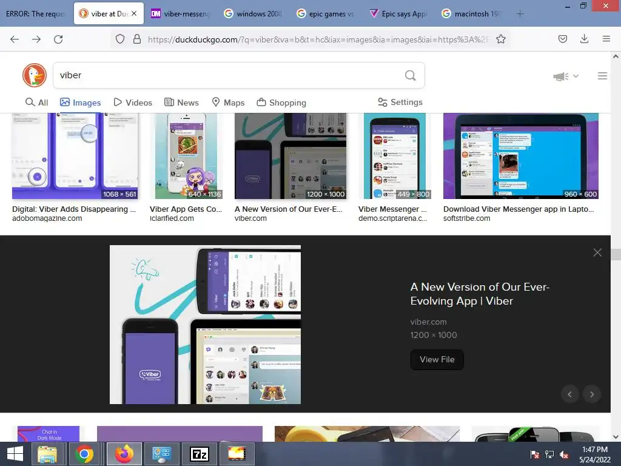Image resolution: width=621 pixels, height=466 pixels.
Task: Open the 960 × 600 laptop Viber thumbnail
Action: pos(521,156)
